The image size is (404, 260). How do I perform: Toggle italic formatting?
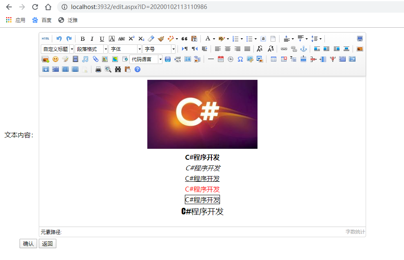(x=92, y=39)
